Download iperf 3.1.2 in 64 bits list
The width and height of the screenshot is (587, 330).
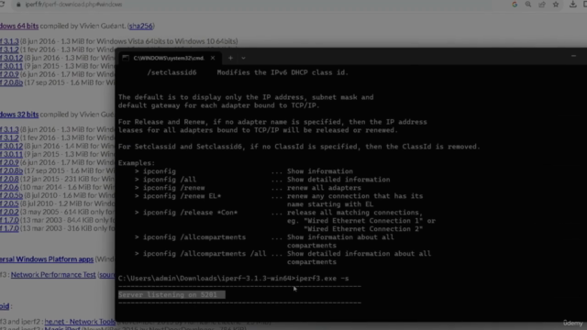click(9, 49)
